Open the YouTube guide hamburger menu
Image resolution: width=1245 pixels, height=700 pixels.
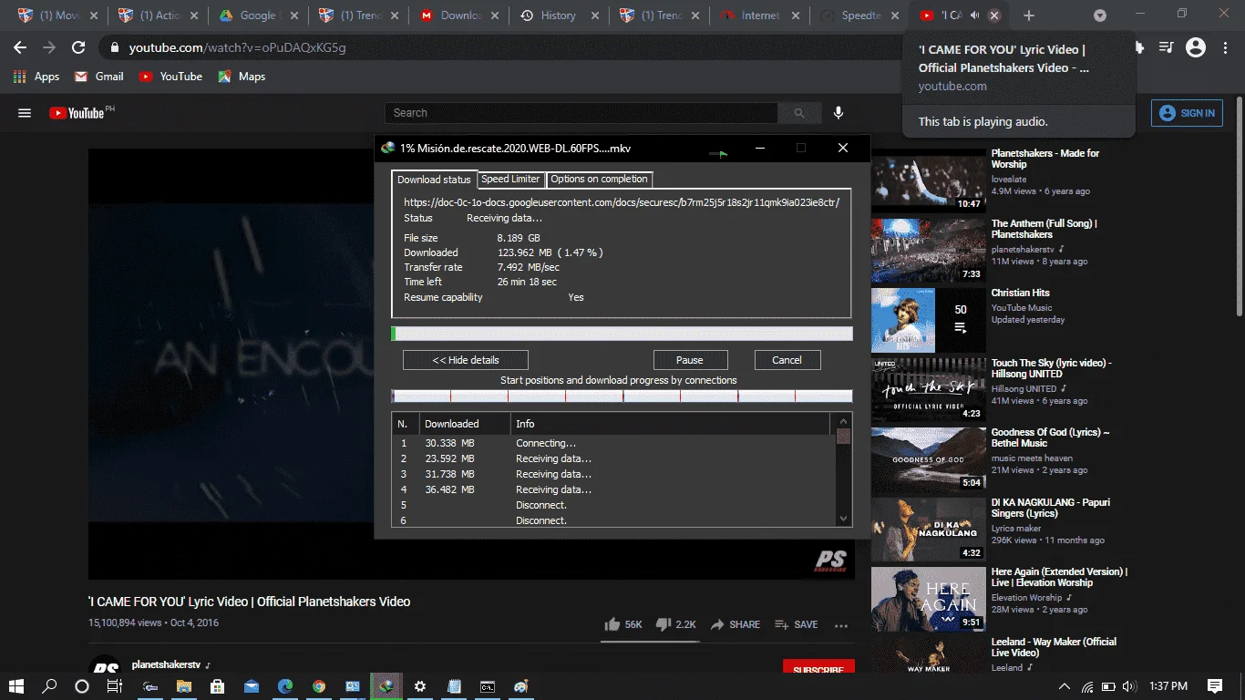25,113
